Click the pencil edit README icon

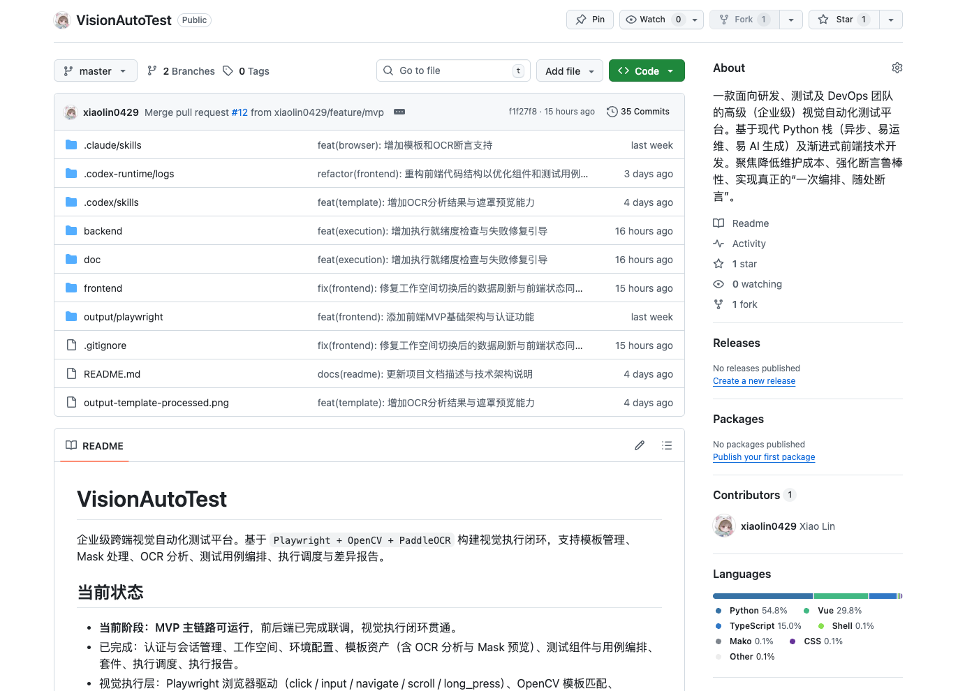[639, 445]
